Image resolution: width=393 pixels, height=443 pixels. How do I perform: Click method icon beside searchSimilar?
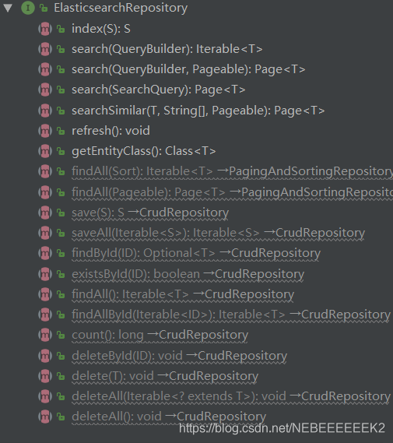(x=45, y=111)
